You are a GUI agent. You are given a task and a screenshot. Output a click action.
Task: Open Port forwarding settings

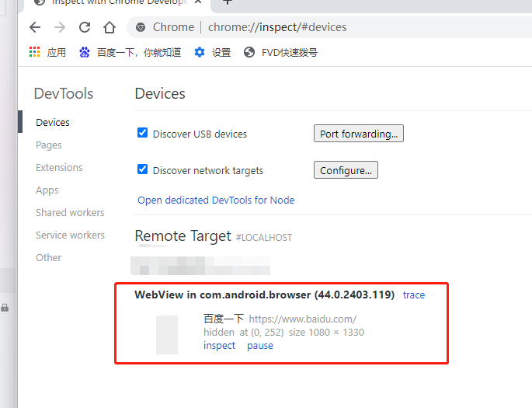click(359, 134)
